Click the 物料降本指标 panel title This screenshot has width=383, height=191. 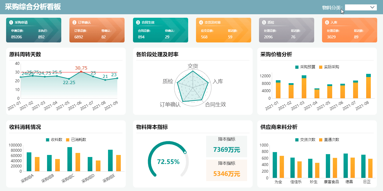point(152,127)
